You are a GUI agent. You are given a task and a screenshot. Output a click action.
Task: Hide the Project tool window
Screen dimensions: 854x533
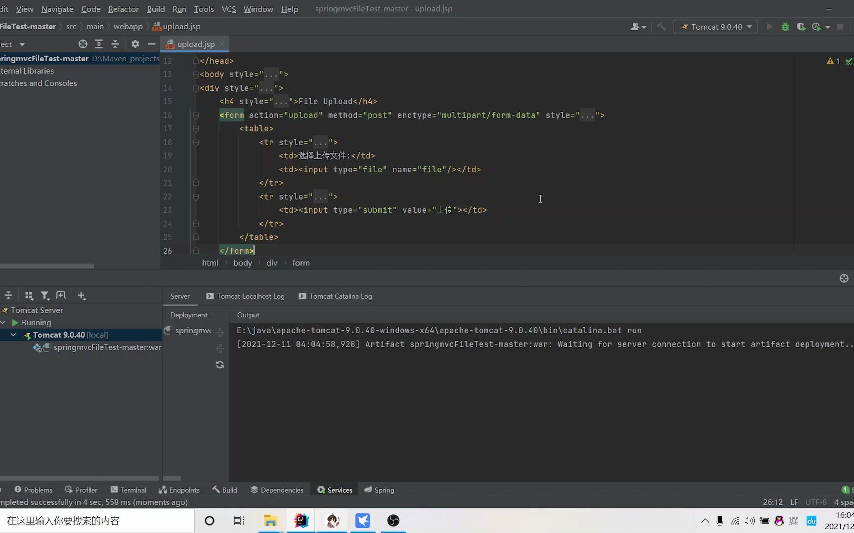(152, 44)
